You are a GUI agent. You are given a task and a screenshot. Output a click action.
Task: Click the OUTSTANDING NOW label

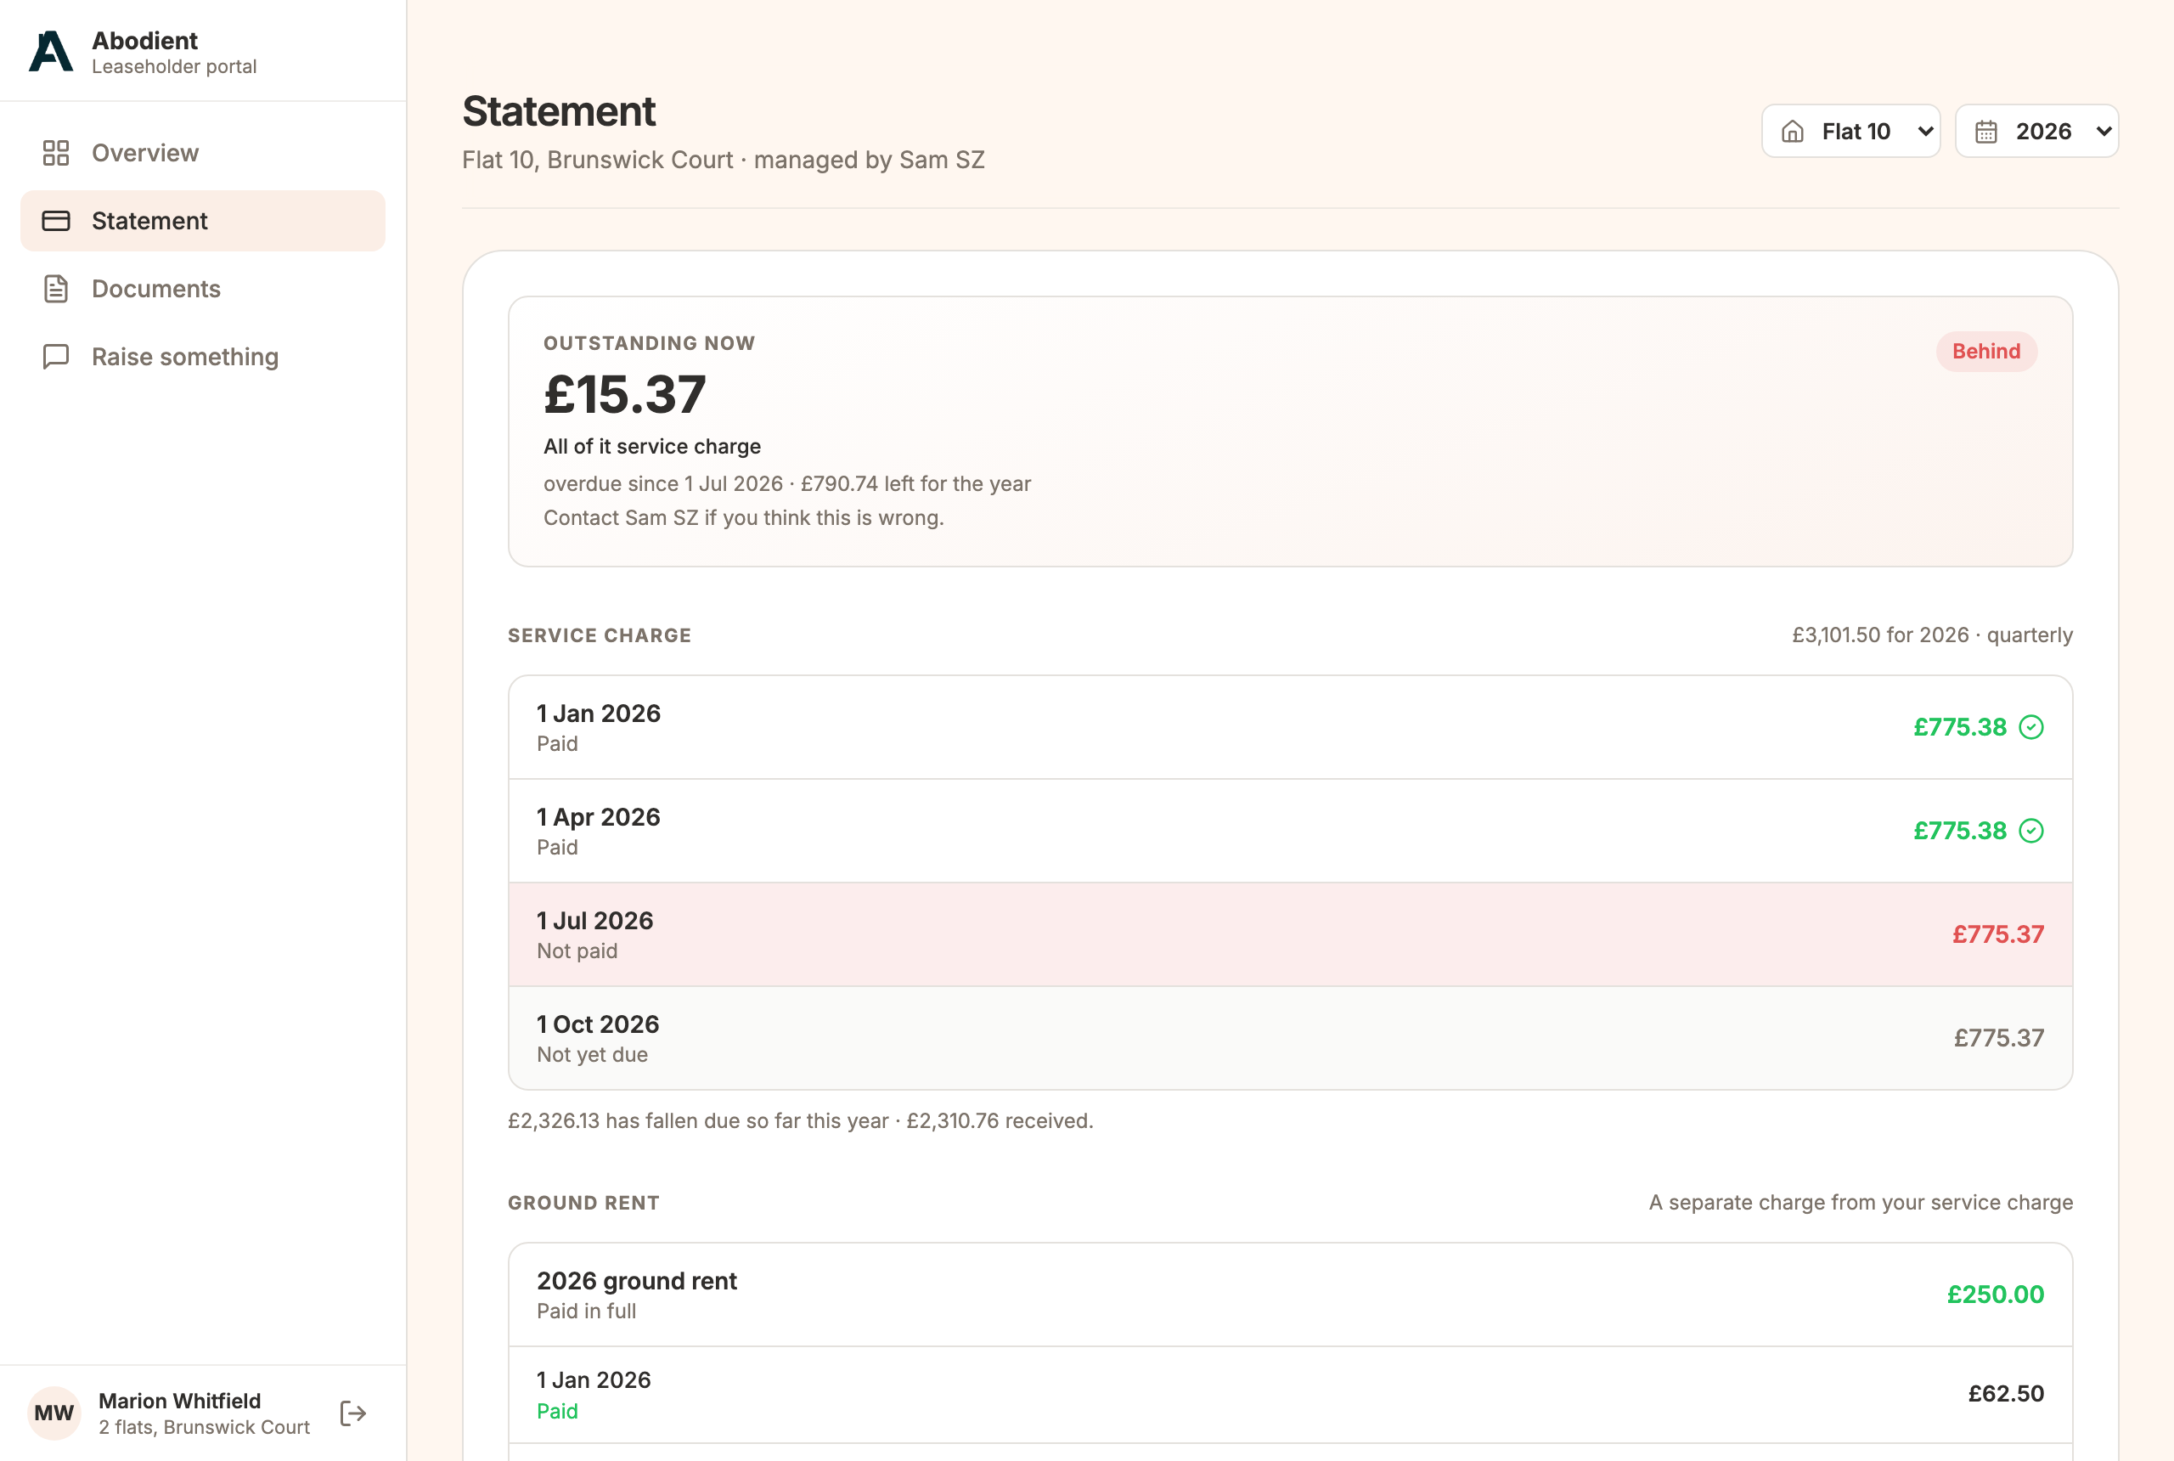click(649, 343)
